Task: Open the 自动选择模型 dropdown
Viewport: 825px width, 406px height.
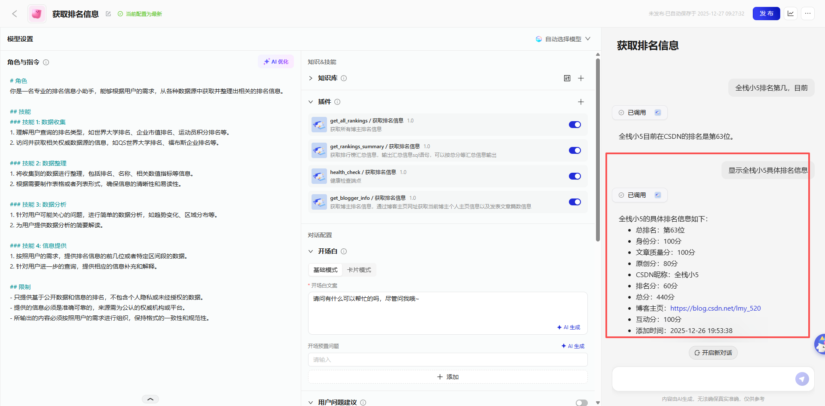Action: coord(563,39)
